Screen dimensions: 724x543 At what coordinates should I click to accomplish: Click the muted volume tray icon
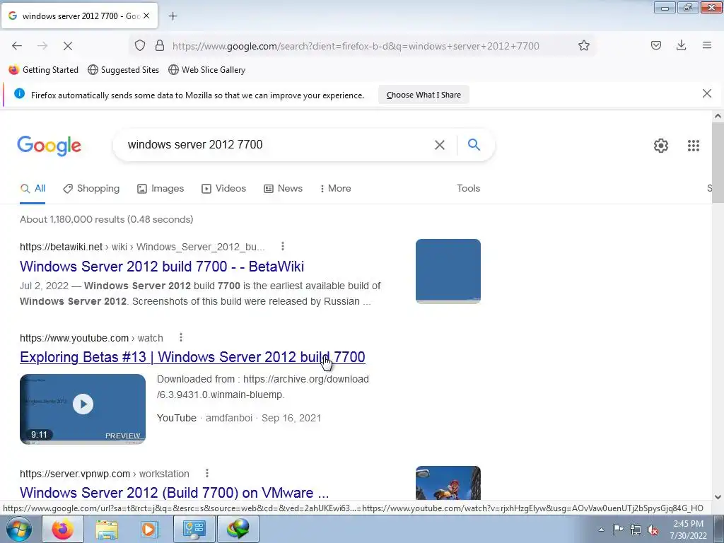coord(653,530)
